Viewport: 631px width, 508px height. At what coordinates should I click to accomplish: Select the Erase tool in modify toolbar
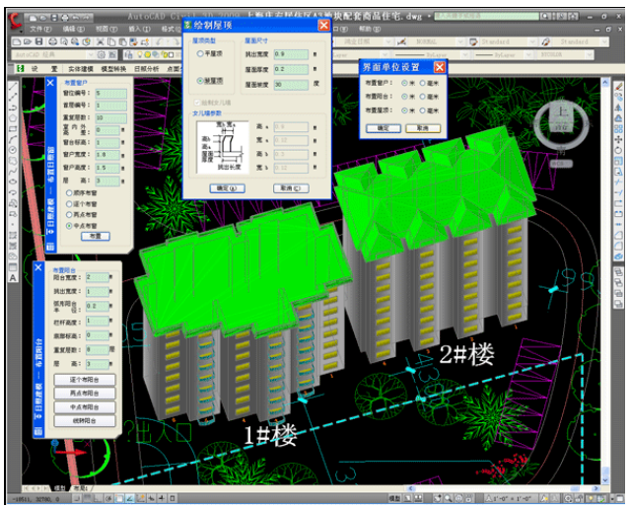[x=618, y=86]
